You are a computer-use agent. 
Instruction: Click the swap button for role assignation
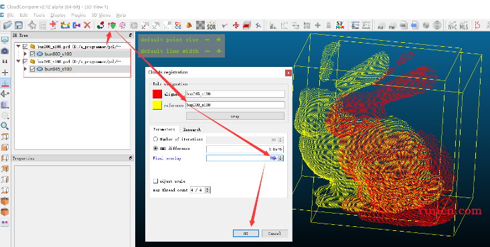pos(235,116)
